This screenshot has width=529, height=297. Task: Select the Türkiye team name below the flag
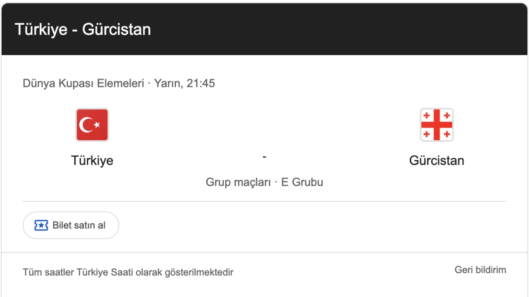click(92, 160)
